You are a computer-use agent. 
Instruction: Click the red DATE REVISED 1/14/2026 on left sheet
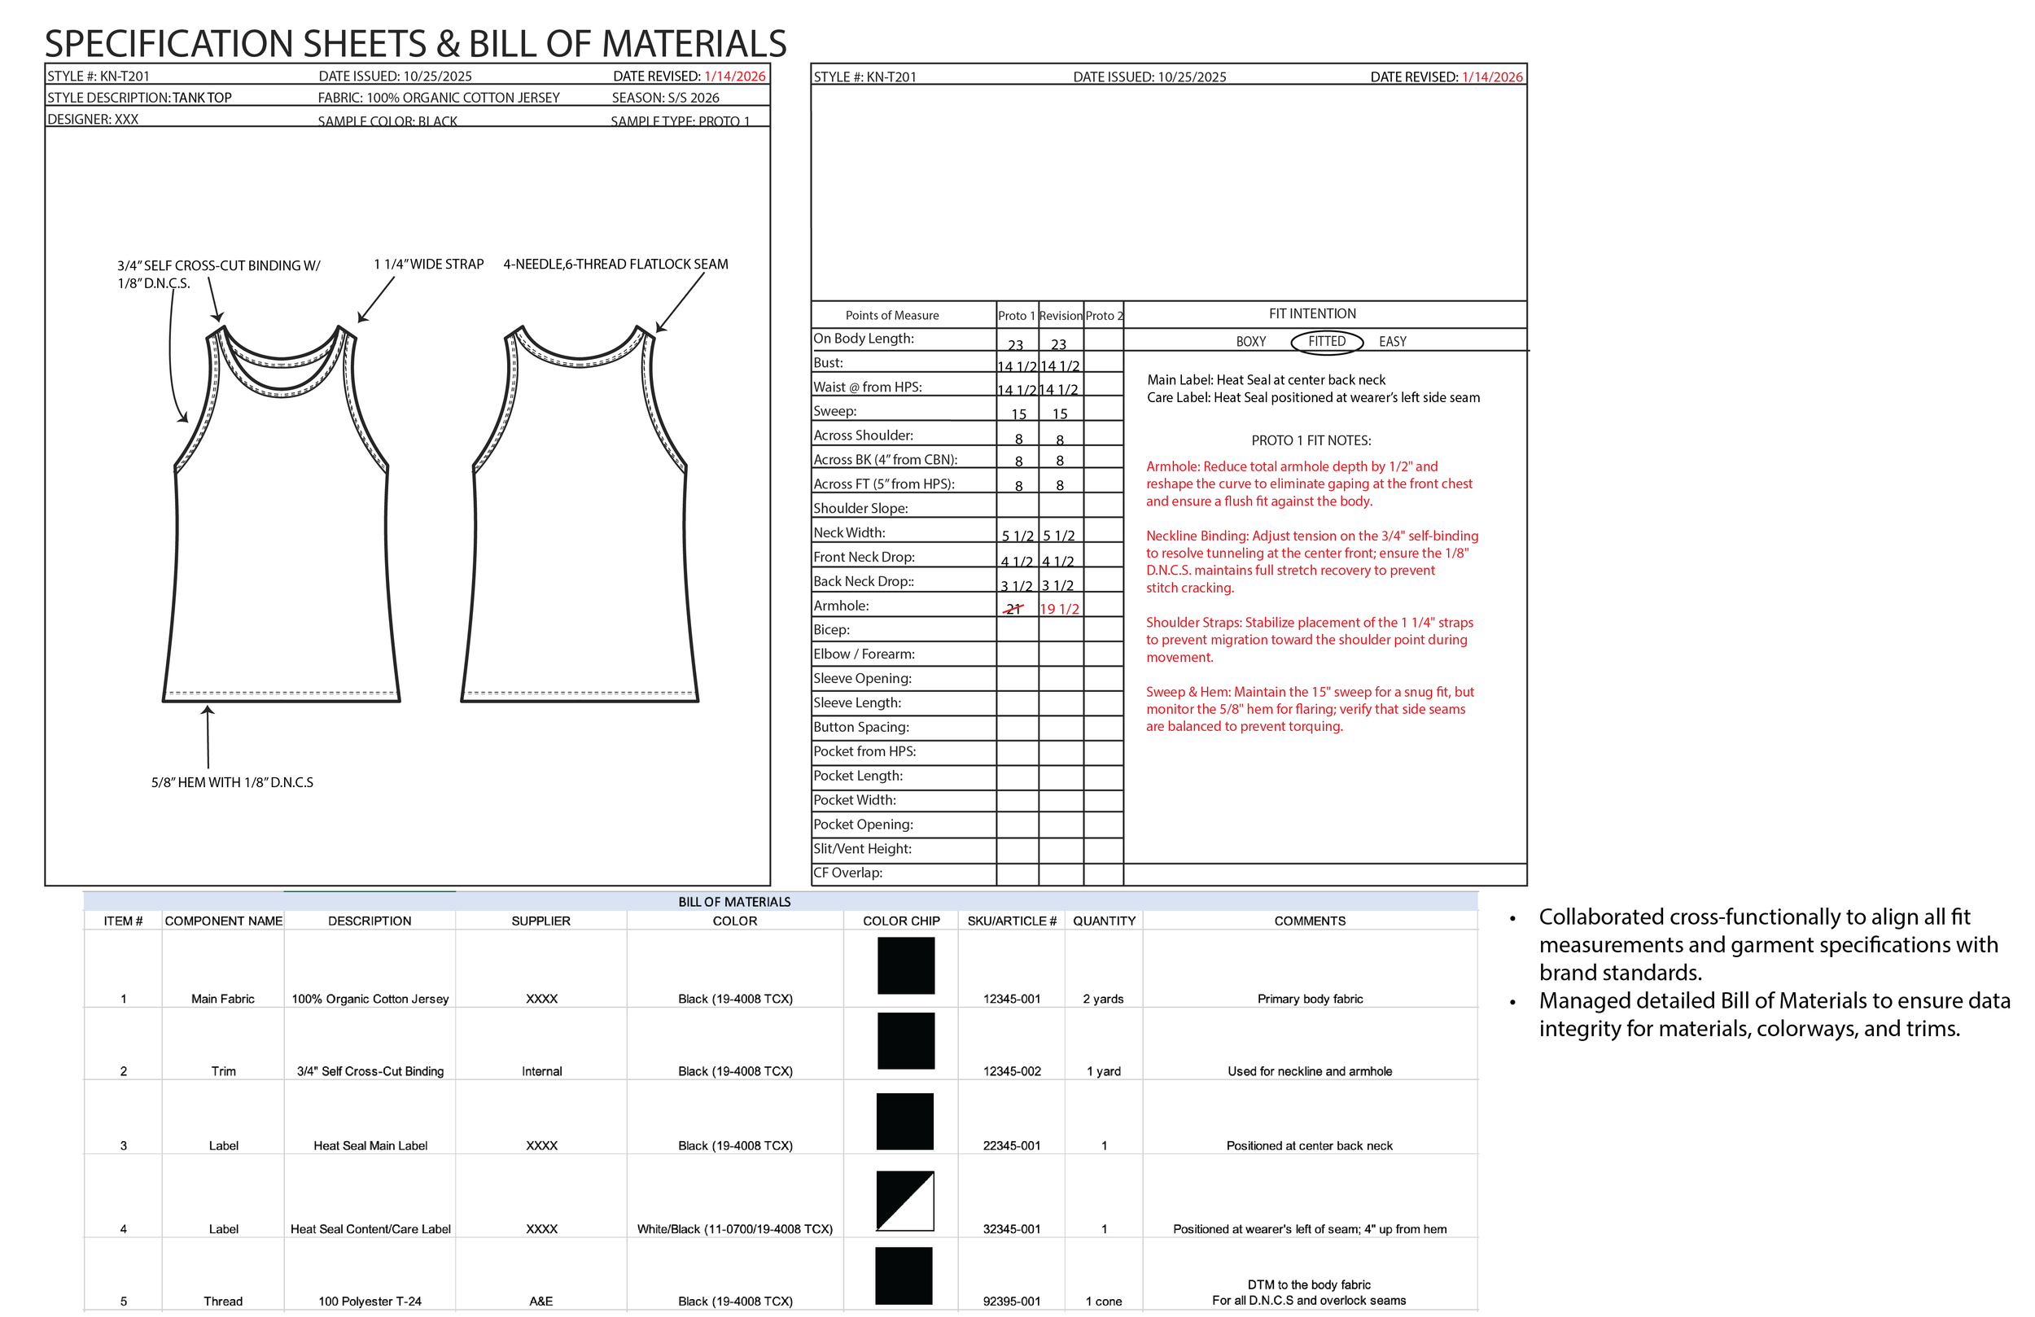coord(734,77)
